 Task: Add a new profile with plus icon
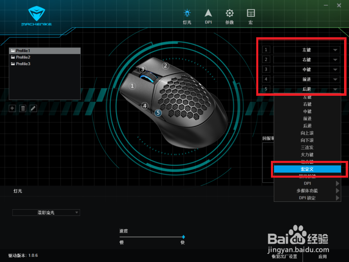pyautogui.click(x=12, y=108)
